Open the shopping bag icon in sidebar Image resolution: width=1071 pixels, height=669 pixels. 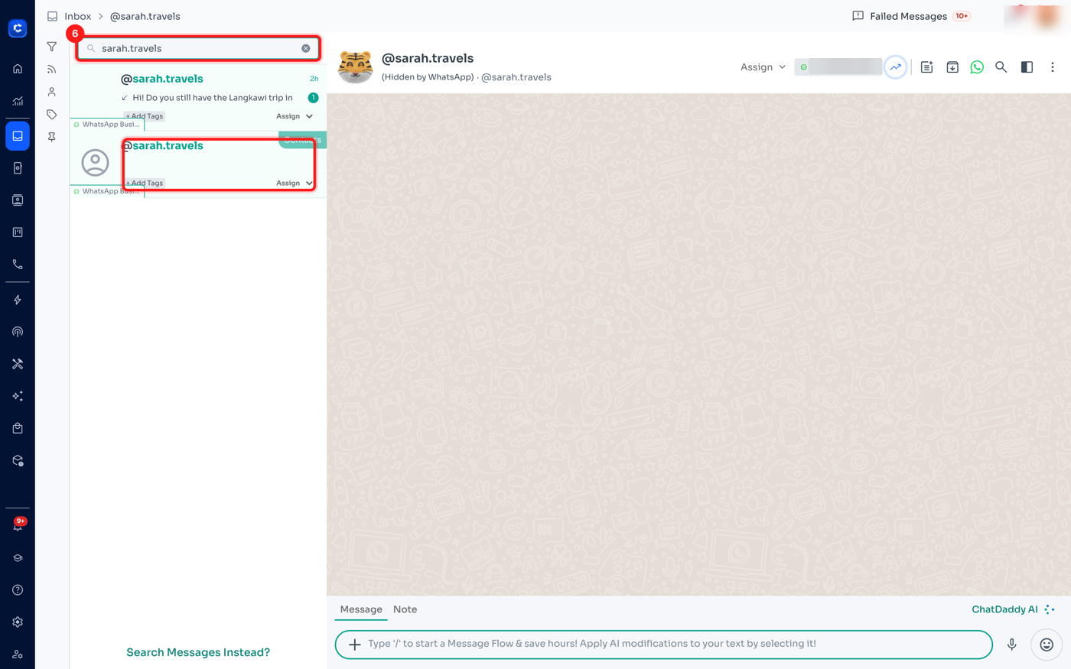[18, 428]
